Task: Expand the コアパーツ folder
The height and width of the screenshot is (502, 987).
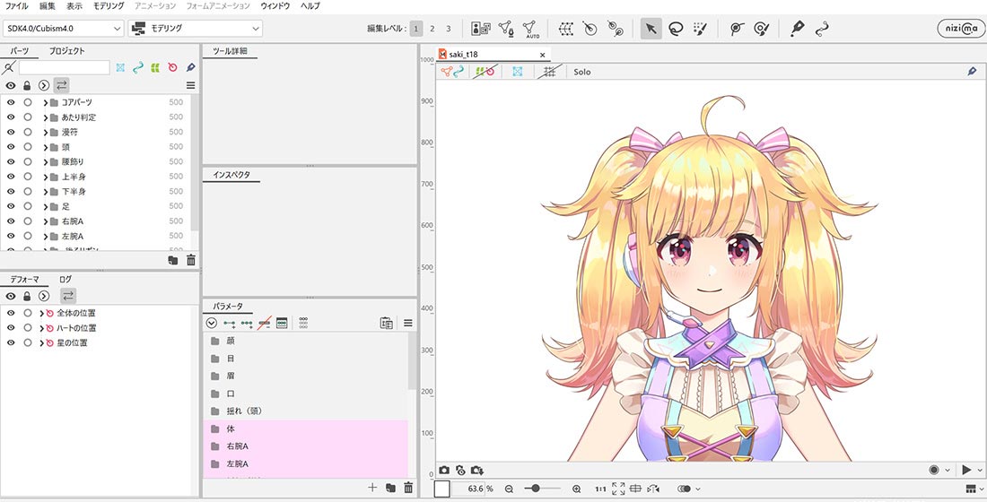Action: pyautogui.click(x=46, y=102)
